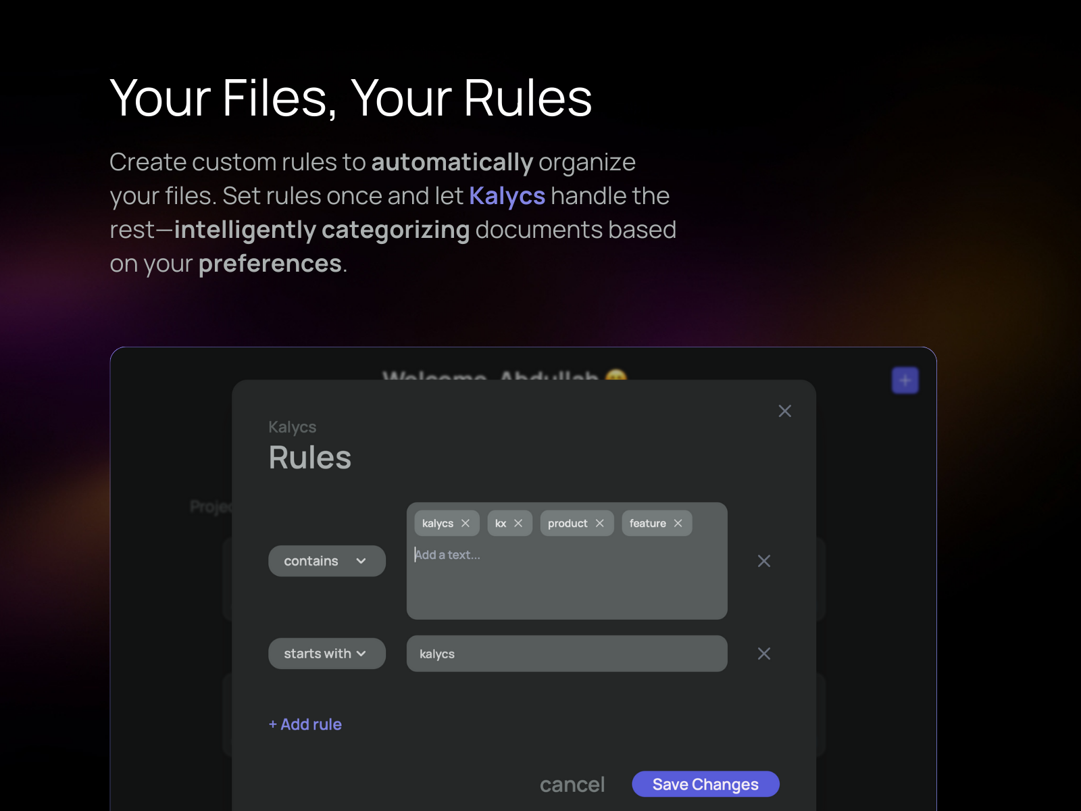1081x811 pixels.
Task: Select the product tag text
Action: click(x=568, y=524)
